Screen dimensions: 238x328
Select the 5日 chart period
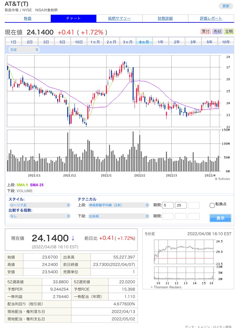pos(62,42)
